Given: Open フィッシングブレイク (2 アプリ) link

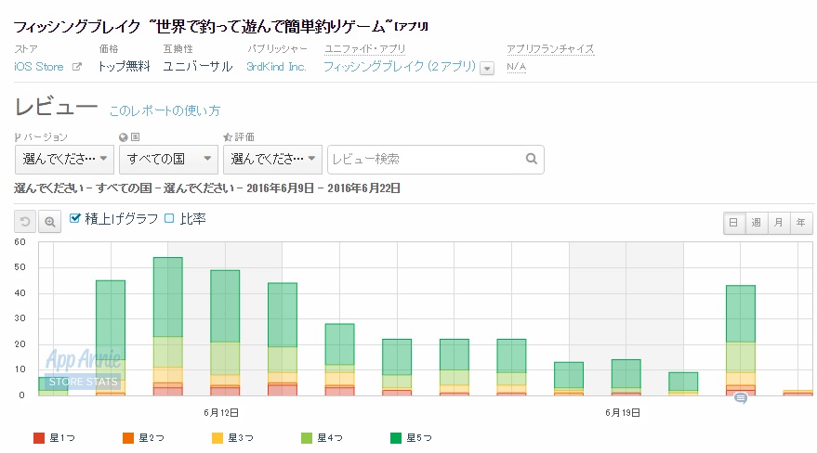Looking at the screenshot, I should coord(400,67).
